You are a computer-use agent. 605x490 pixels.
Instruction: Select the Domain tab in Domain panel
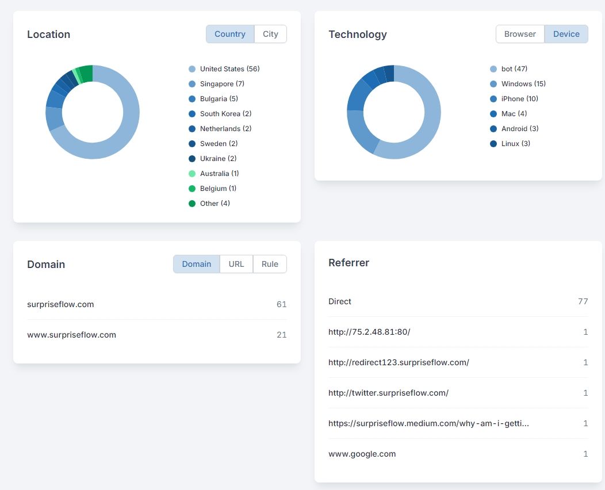pos(197,264)
